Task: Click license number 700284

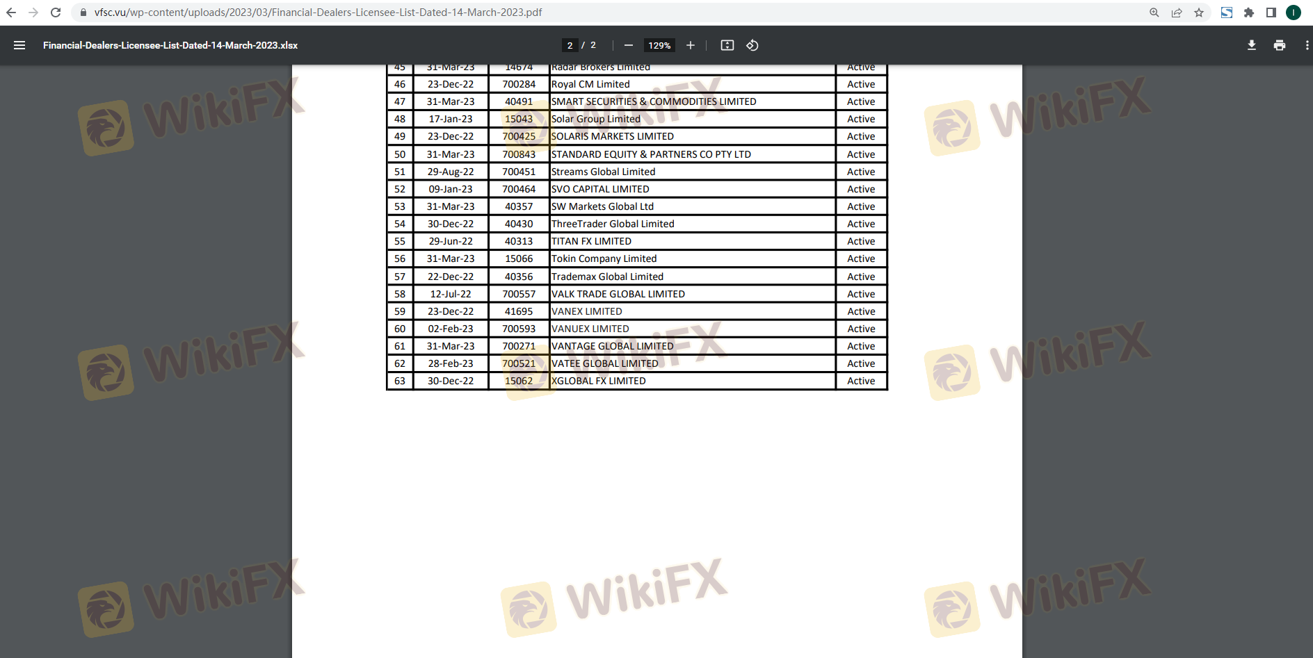Action: (519, 84)
